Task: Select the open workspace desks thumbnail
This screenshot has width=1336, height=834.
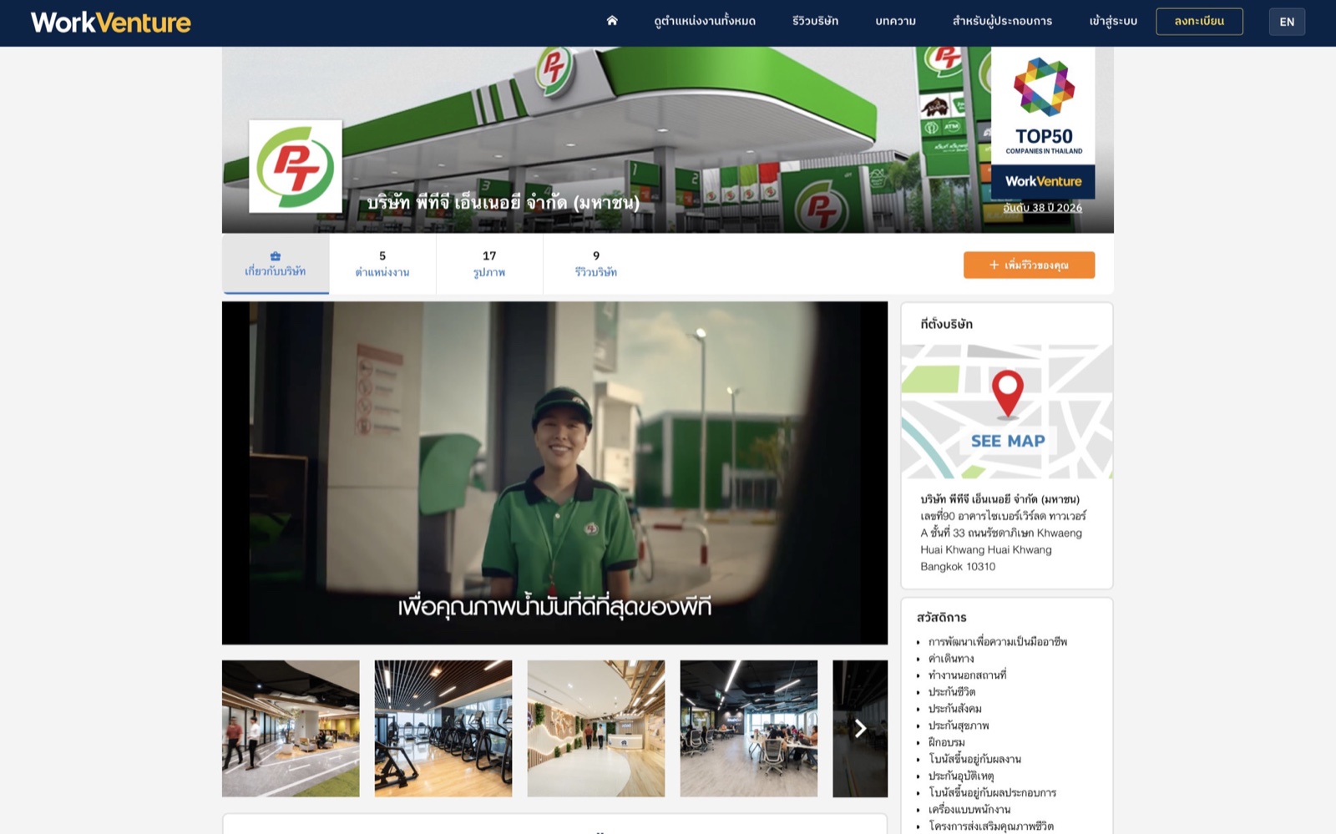Action: pyautogui.click(x=749, y=729)
